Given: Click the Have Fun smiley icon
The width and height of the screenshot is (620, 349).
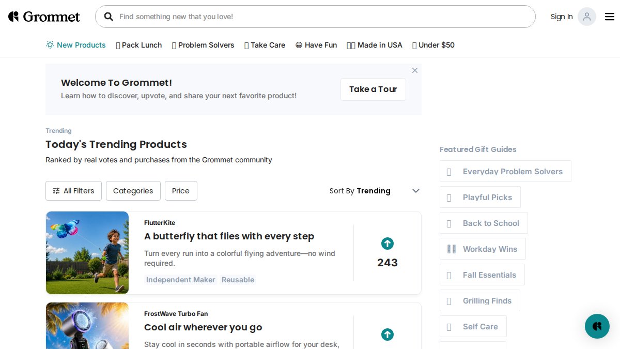Looking at the screenshot, I should (299, 45).
